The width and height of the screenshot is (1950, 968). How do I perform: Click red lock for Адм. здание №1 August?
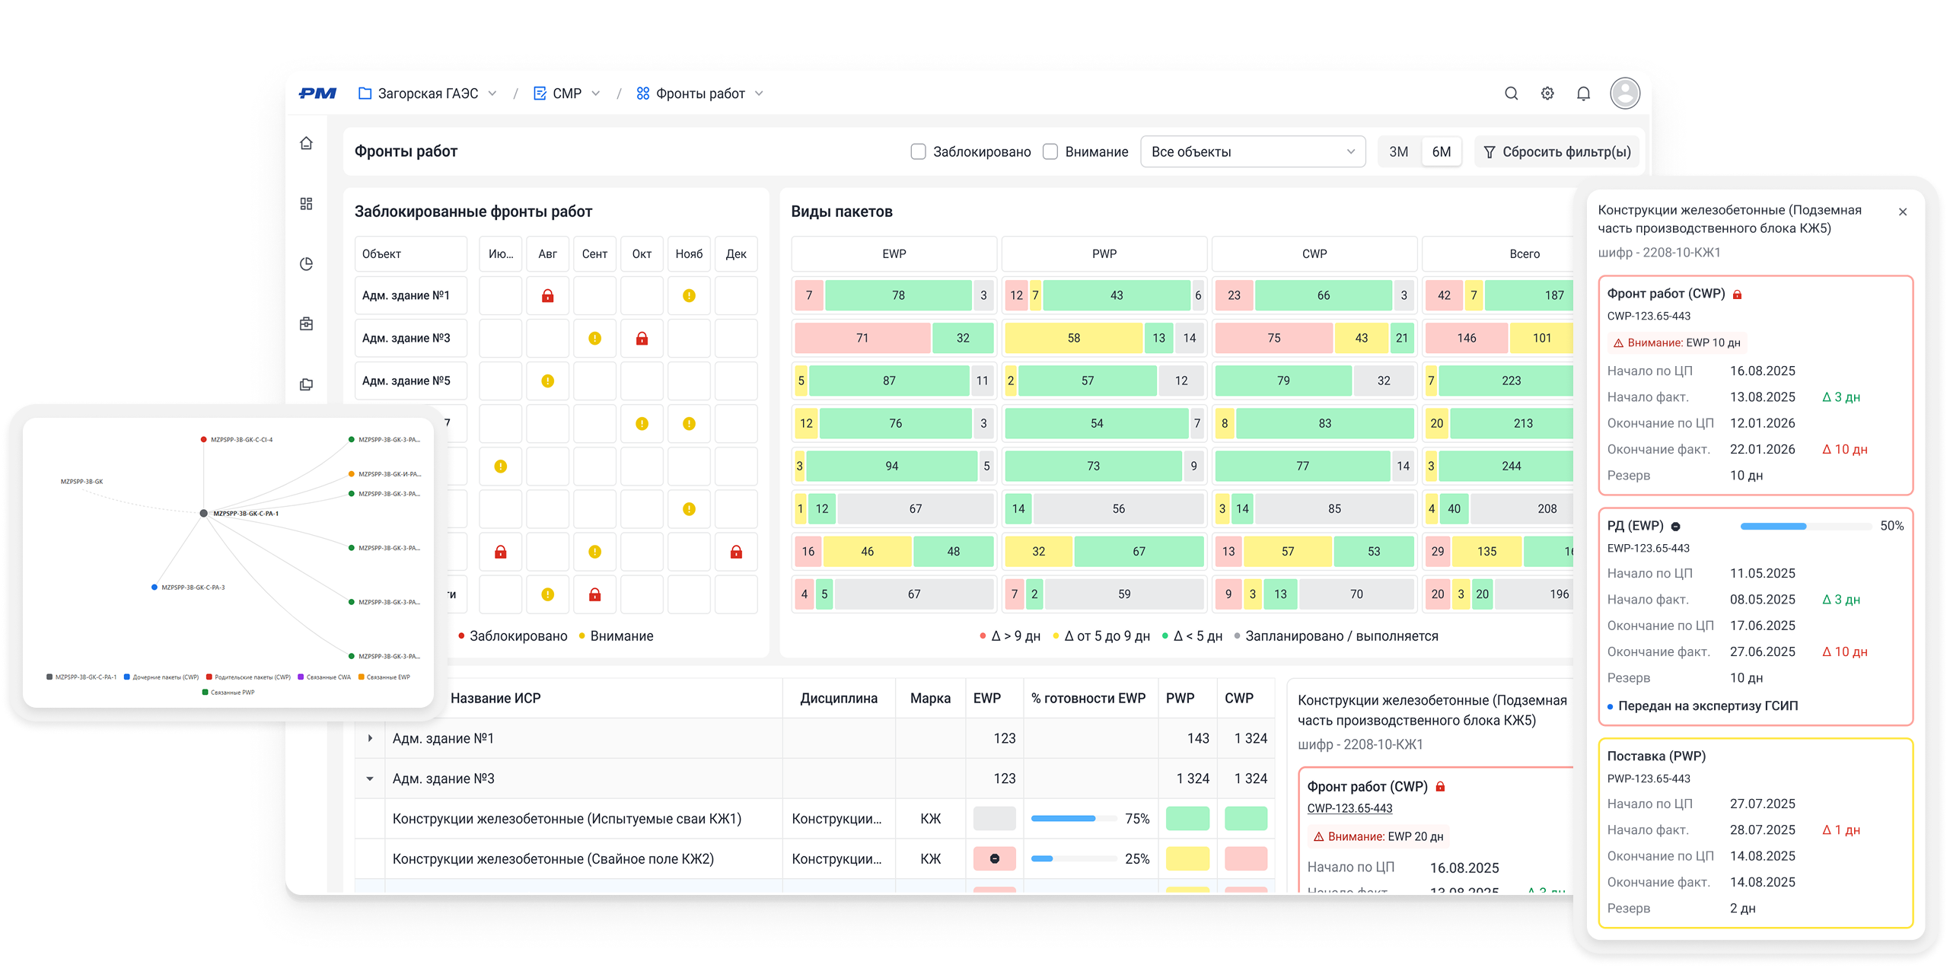click(x=547, y=296)
